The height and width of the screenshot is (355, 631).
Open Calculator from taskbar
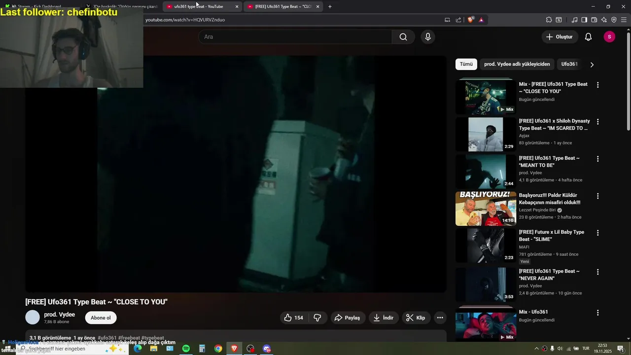pyautogui.click(x=202, y=349)
